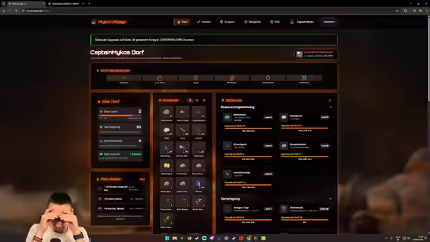This screenshot has height=242, width=430.
Task: Click the Dorfbewohner stat bar
Action: tap(120, 143)
